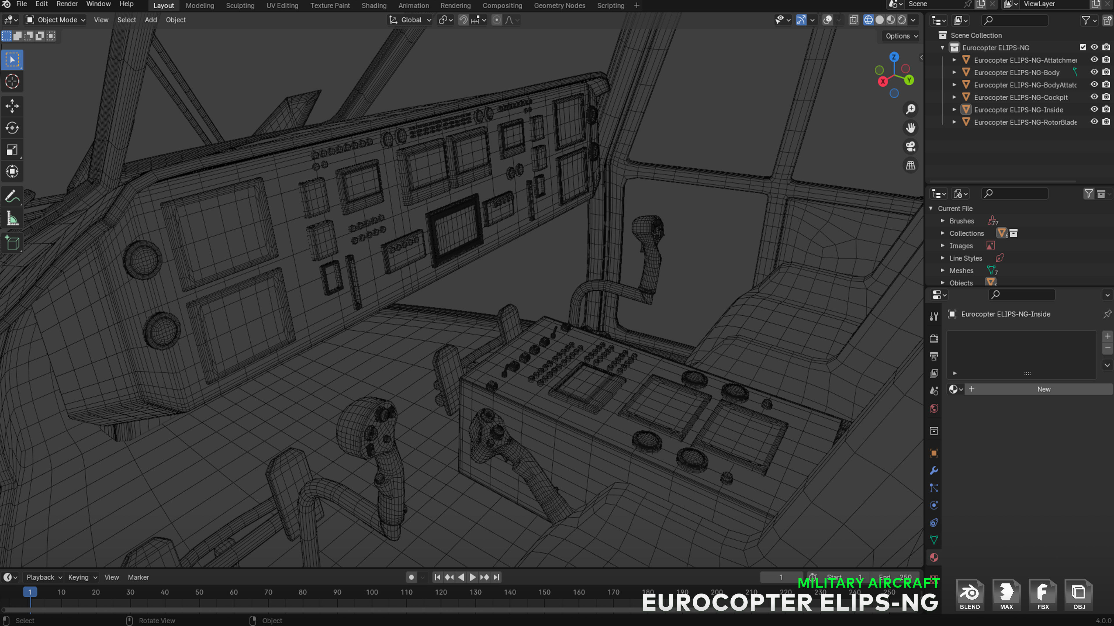The height and width of the screenshot is (626, 1114).
Task: Choose the Scale tool
Action: point(12,150)
